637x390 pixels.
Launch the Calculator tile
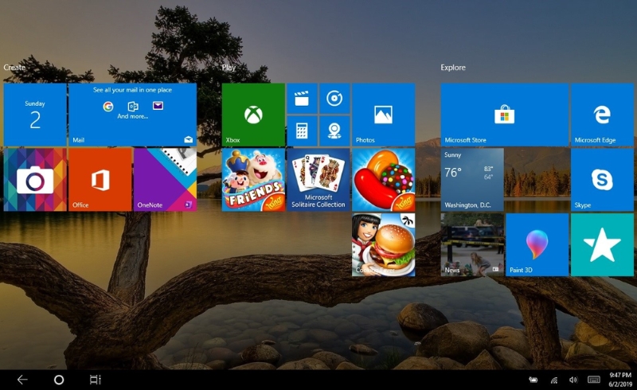(302, 131)
